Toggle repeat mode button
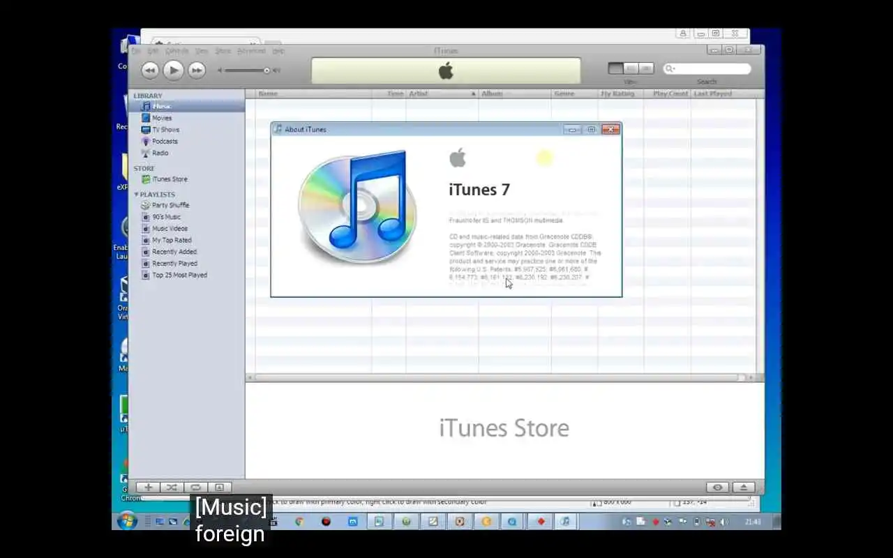Viewport: 893px width, 558px height. click(x=195, y=488)
